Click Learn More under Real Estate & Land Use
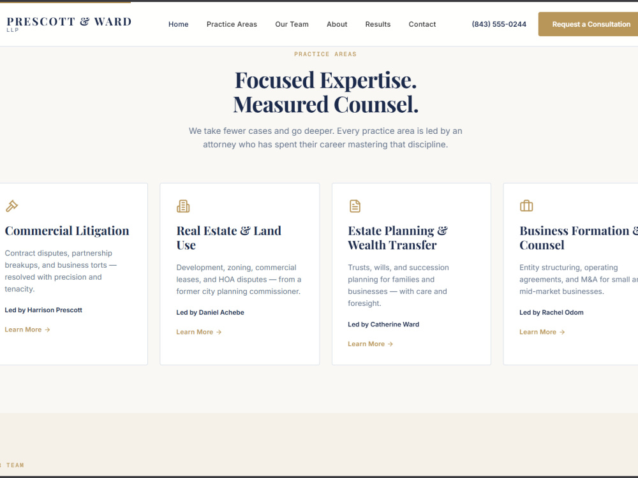 (199, 332)
